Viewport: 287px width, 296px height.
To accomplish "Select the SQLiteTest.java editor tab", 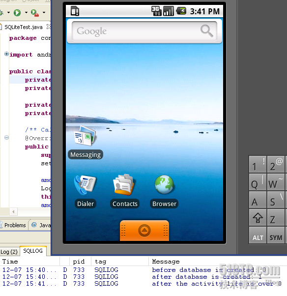I will [x=23, y=27].
